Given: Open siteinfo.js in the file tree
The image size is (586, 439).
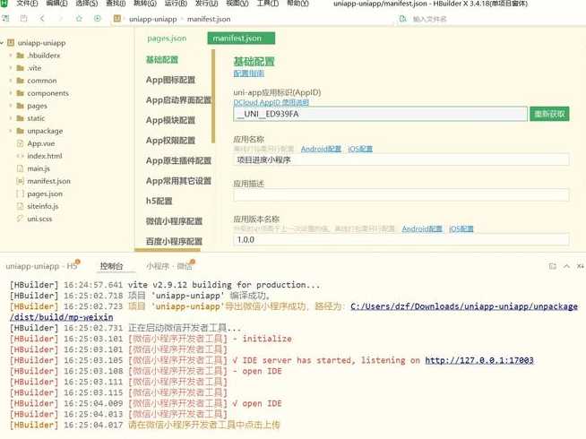Looking at the screenshot, I should (x=43, y=206).
